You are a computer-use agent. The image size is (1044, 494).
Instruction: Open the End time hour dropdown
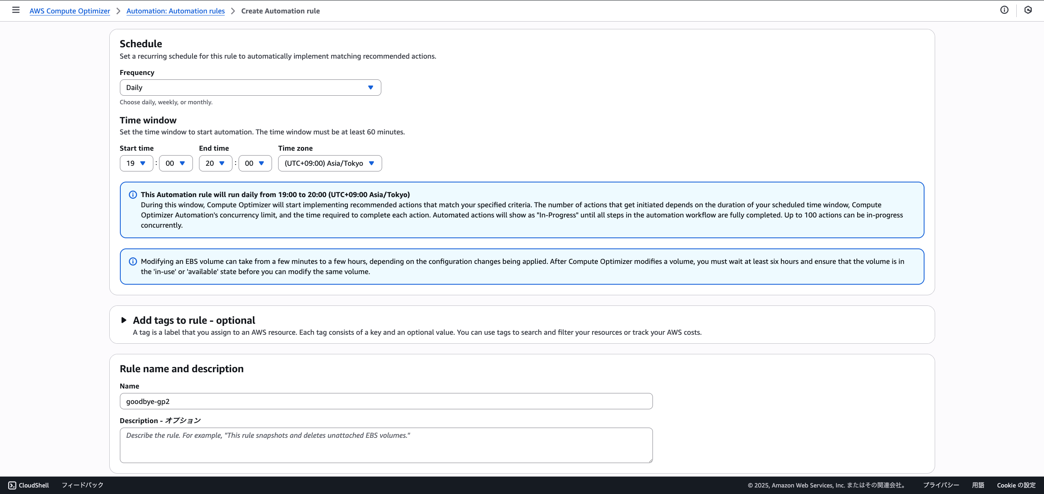[215, 163]
